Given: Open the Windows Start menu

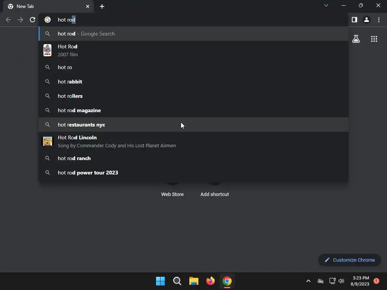Looking at the screenshot, I should coord(160,281).
